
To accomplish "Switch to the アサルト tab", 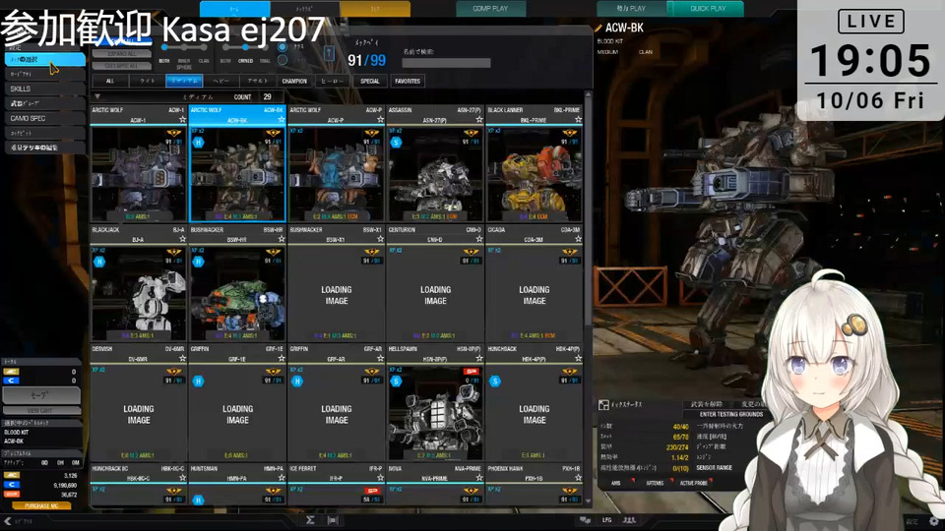I will click(x=258, y=81).
